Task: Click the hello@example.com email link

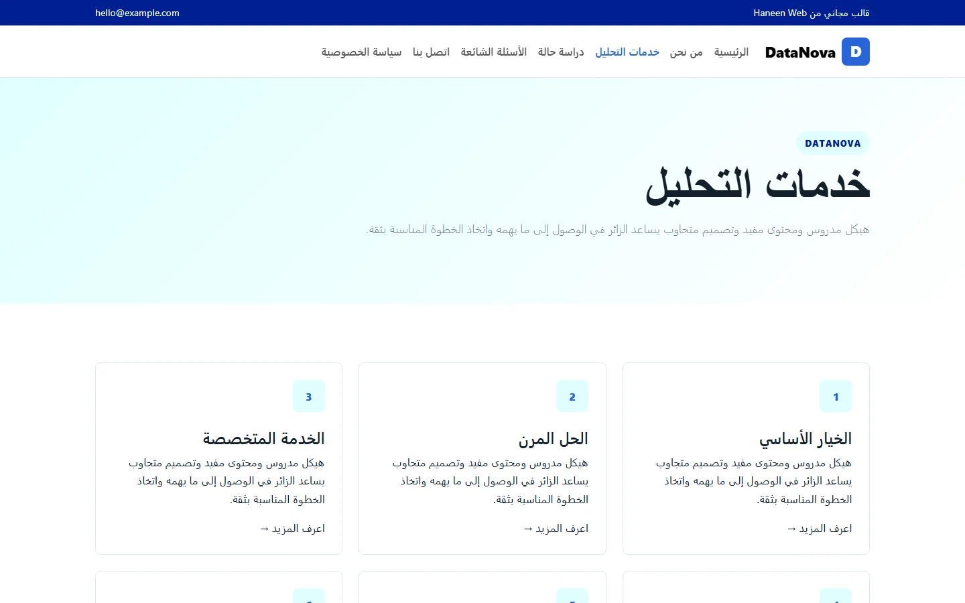Action: [x=137, y=13]
